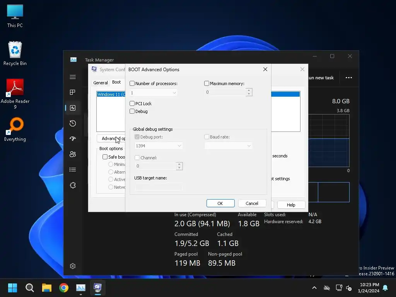Click System Configuration title icon

click(94, 69)
